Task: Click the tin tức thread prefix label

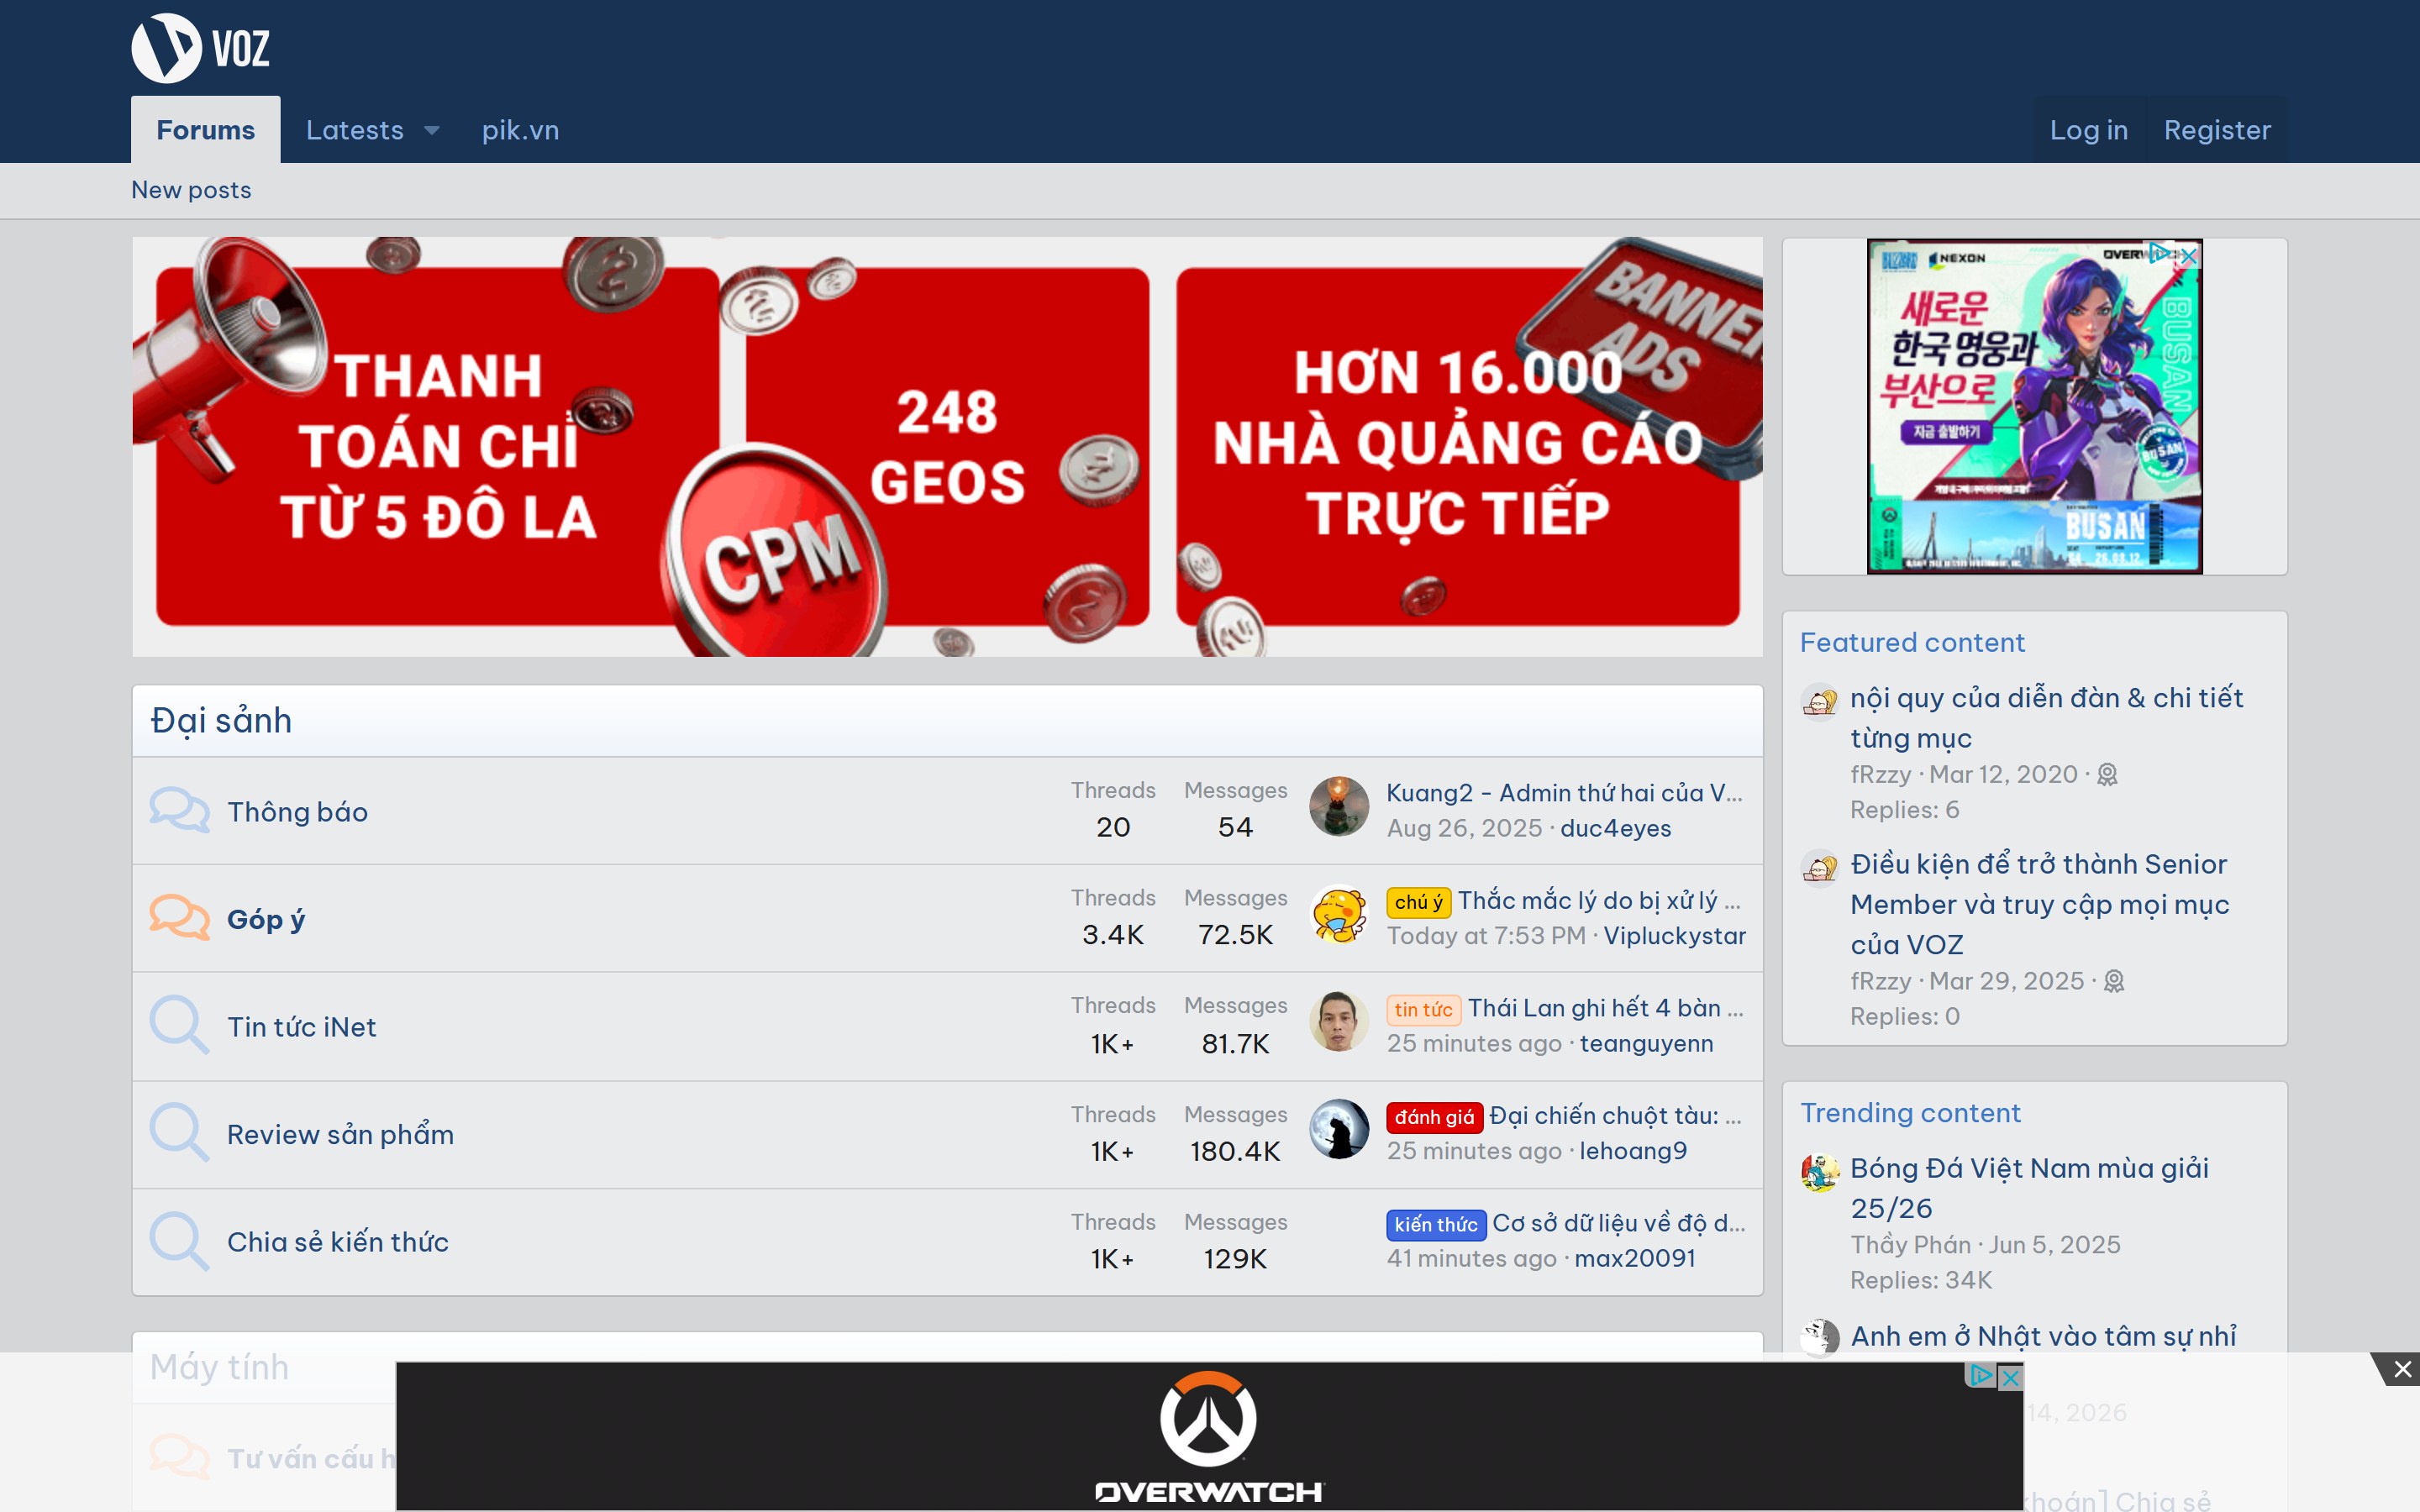Action: [1423, 1010]
